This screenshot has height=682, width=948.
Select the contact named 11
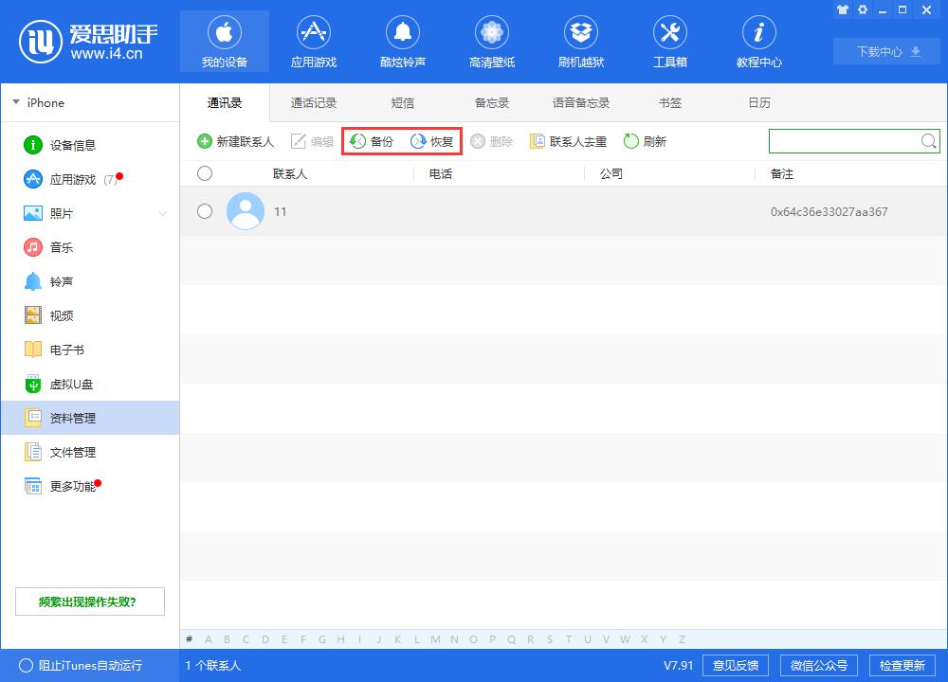281,211
